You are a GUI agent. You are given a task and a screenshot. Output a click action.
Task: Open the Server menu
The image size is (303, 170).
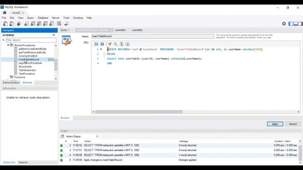tap(55, 18)
